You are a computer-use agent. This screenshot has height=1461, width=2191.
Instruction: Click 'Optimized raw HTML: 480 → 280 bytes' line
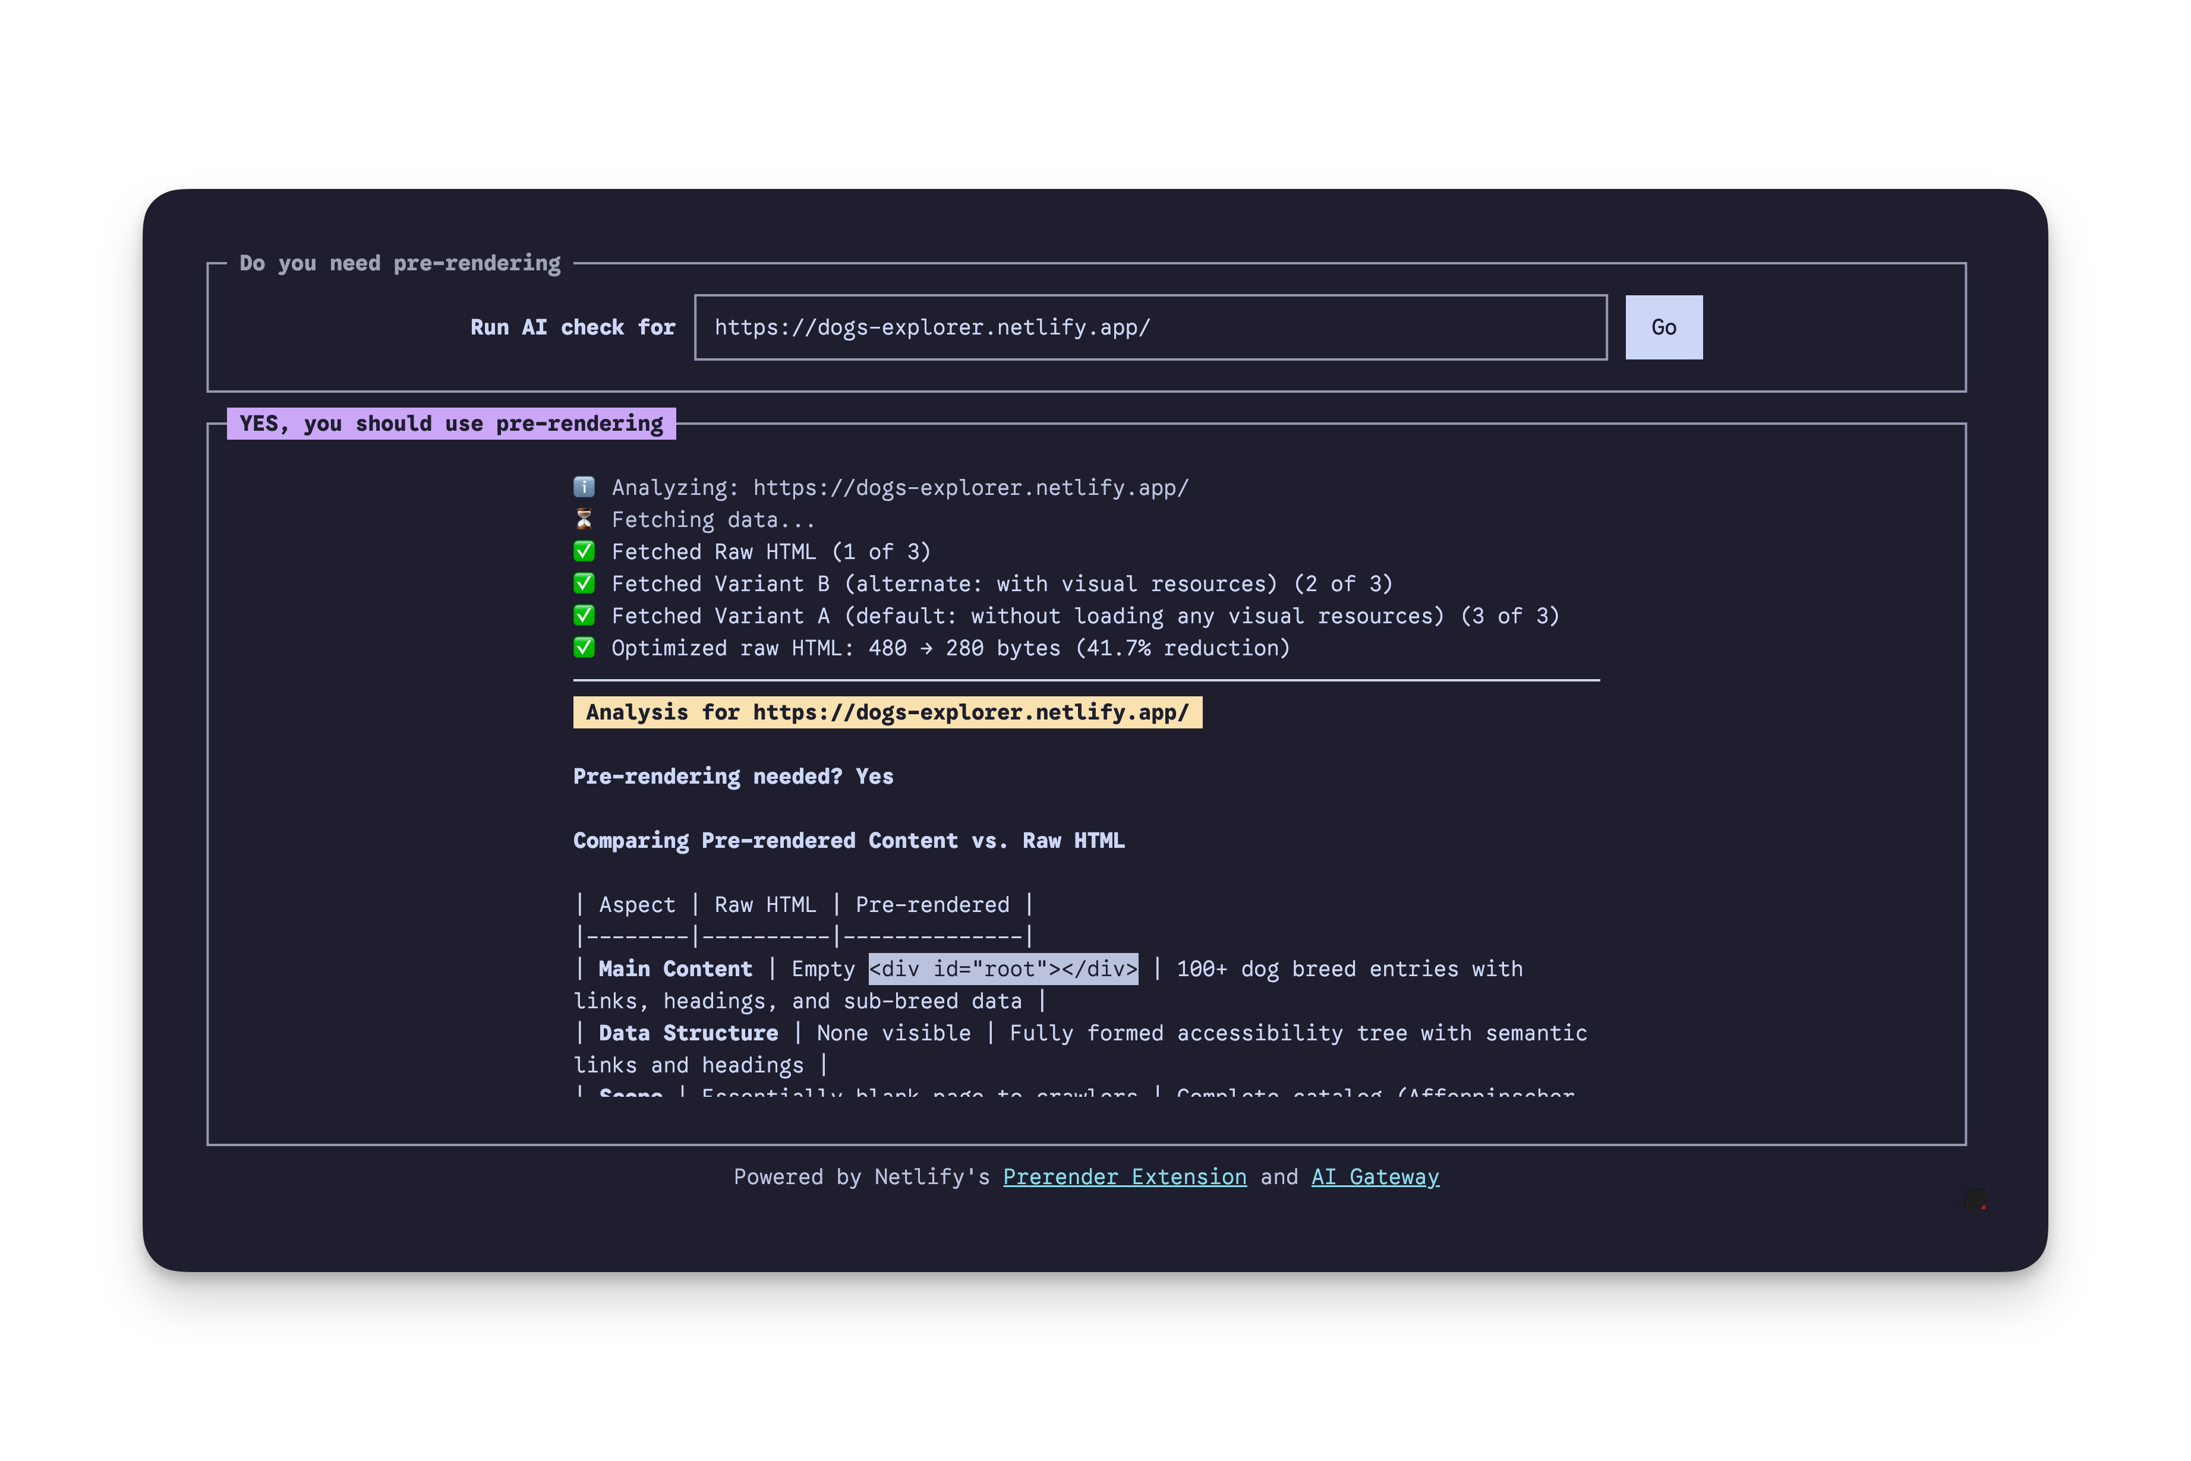[x=951, y=648]
